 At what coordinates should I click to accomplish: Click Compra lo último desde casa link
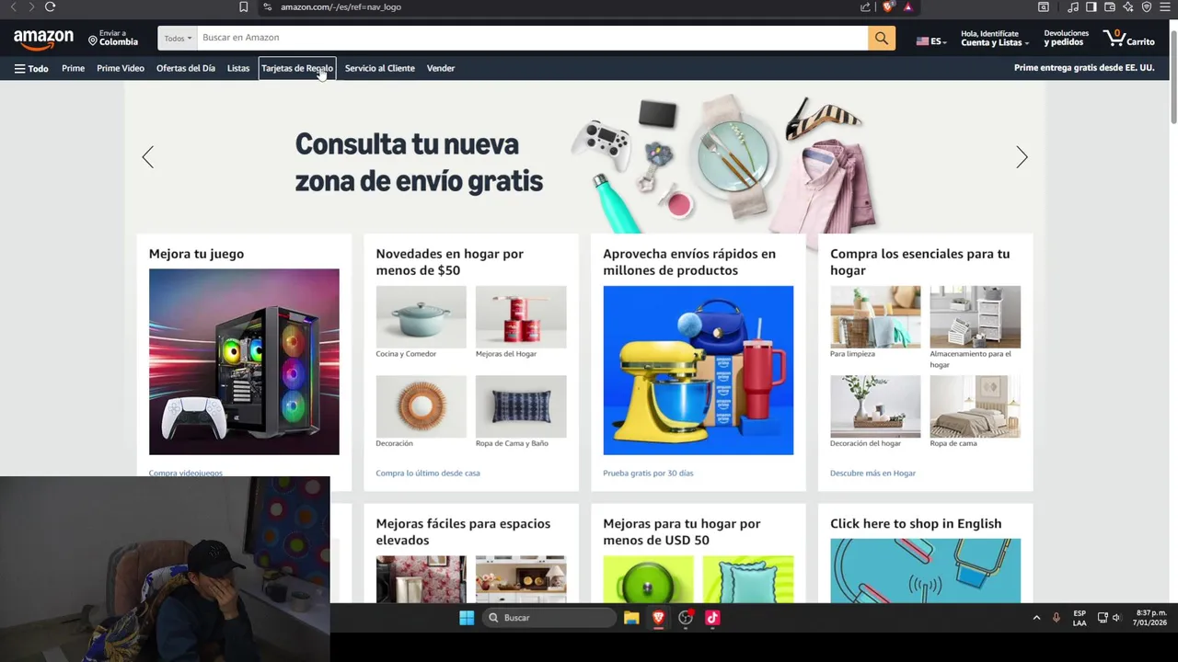pos(428,474)
